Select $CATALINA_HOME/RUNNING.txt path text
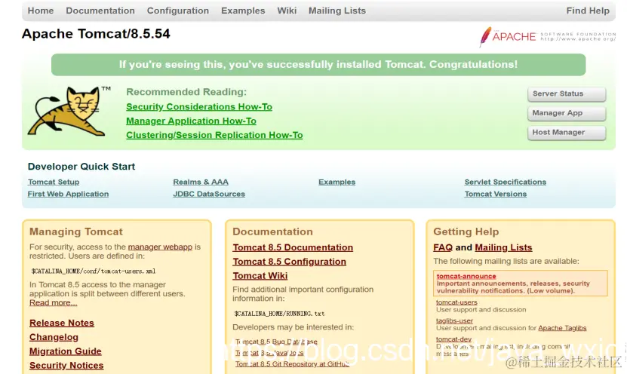This screenshot has width=627, height=374. pos(279,314)
